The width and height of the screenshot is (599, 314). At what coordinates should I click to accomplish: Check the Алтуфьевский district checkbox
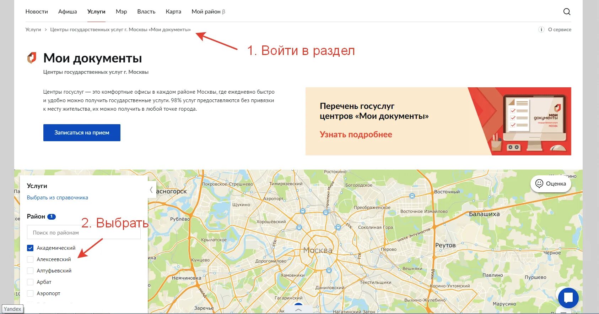tap(30, 271)
